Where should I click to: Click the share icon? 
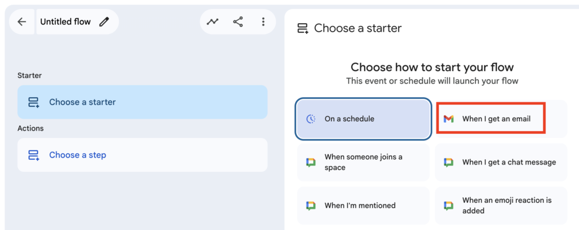point(238,22)
